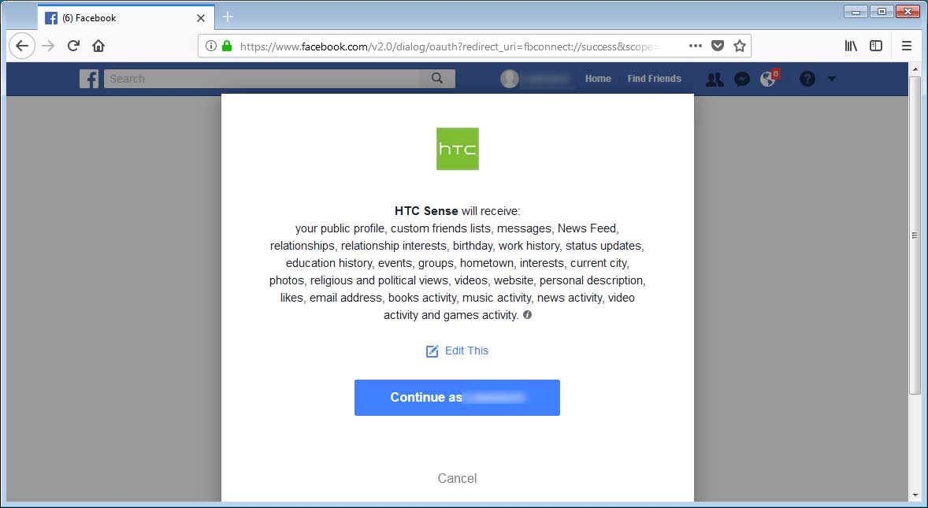Save page to Pocket
Image resolution: width=928 pixels, height=508 pixels.
click(718, 46)
